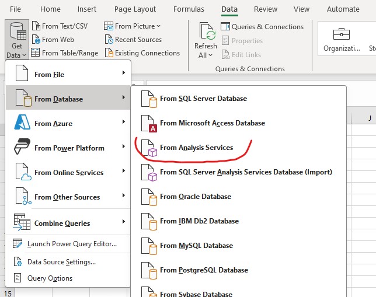This screenshot has height=297, width=376.
Task: Click the From Table/Range icon
Action: [35, 53]
